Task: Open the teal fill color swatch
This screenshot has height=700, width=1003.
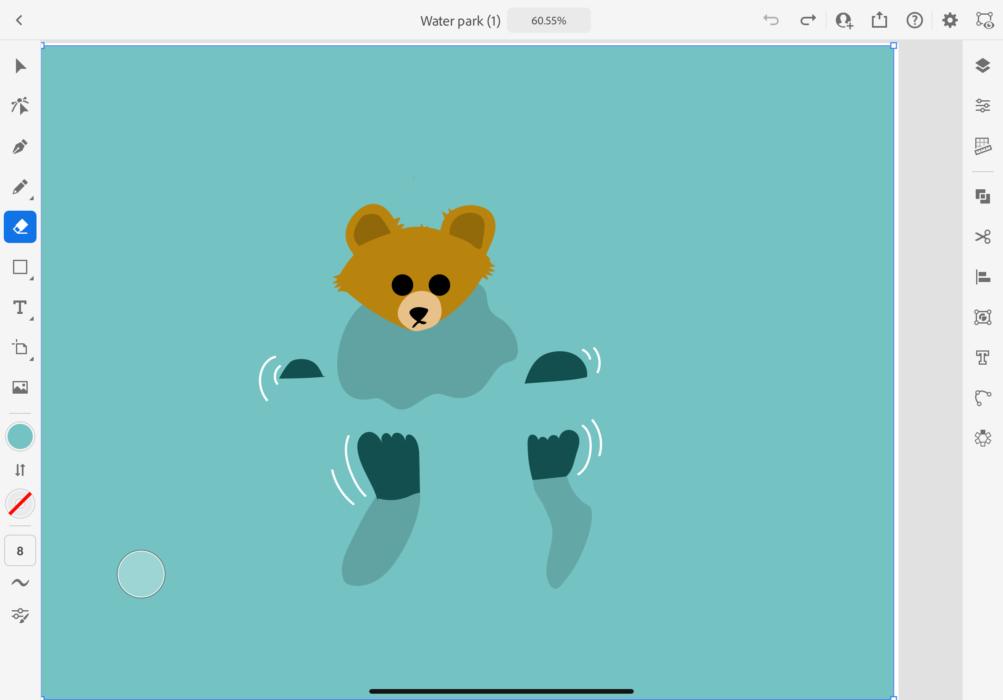Action: point(20,436)
